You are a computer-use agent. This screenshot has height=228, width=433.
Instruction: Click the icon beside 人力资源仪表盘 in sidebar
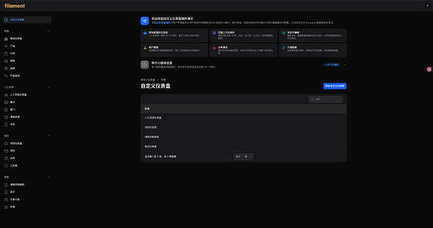click(6, 95)
